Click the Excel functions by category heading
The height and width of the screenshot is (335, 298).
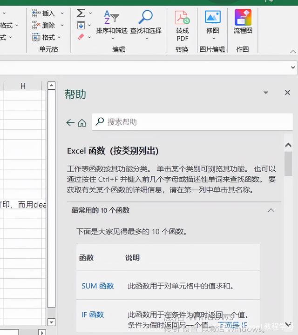click(x=113, y=151)
